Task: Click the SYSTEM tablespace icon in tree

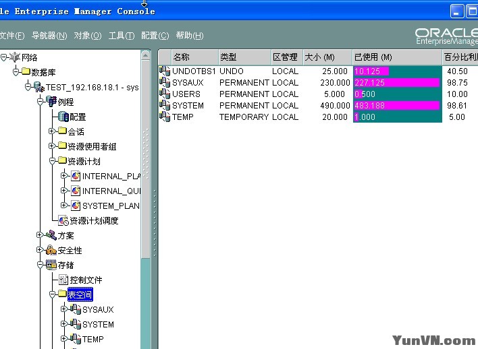Action: [76, 324]
